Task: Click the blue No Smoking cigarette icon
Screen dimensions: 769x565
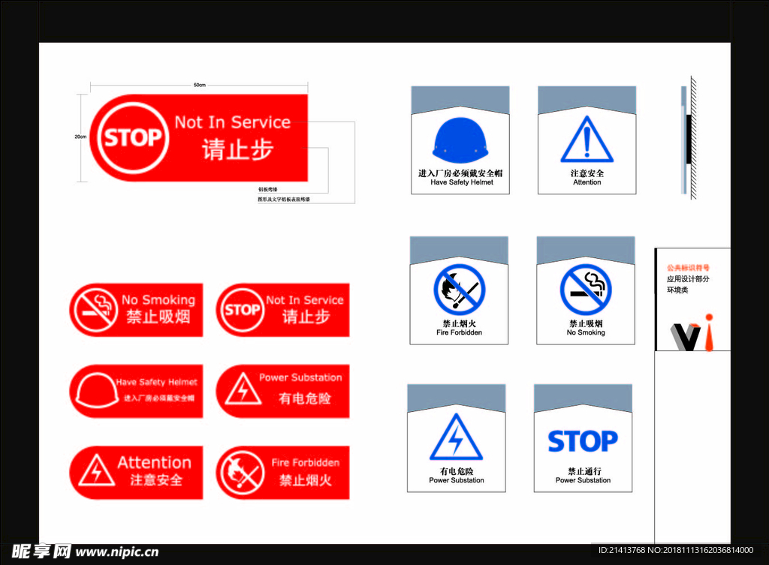Action: coord(586,290)
